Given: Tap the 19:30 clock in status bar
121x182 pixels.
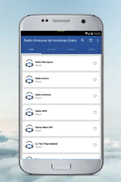Looking at the screenshot, I should (97, 34).
